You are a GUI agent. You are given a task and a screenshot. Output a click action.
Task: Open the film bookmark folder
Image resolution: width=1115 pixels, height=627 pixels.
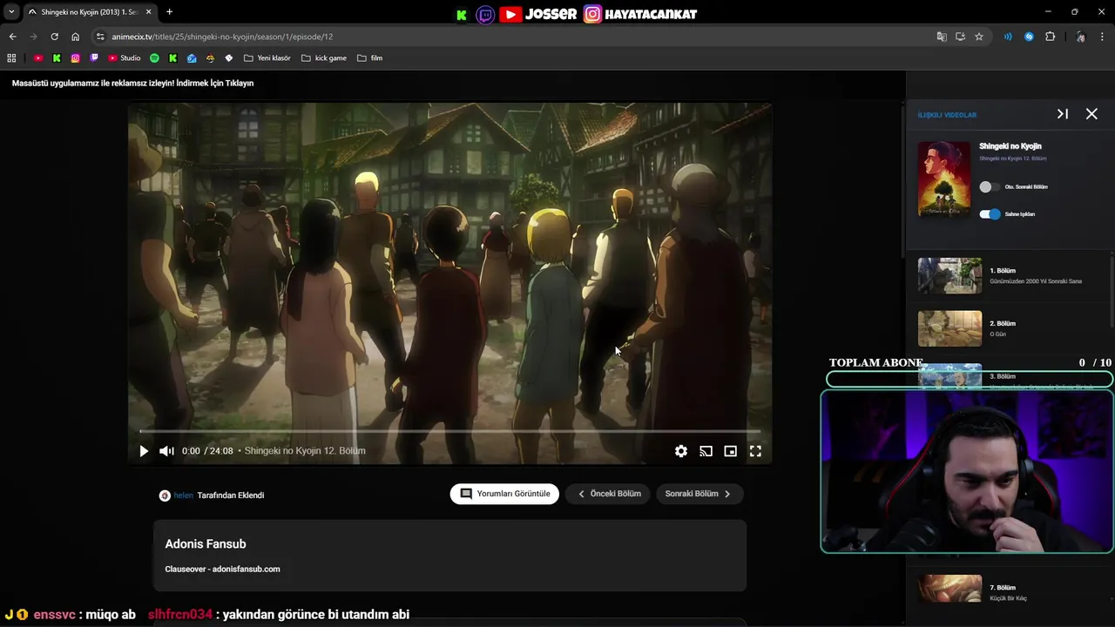point(369,58)
